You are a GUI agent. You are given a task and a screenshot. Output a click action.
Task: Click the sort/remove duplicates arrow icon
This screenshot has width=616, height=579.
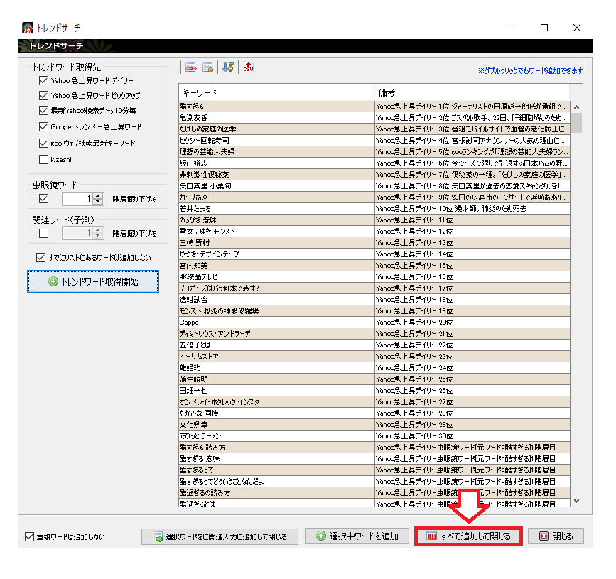click(228, 67)
